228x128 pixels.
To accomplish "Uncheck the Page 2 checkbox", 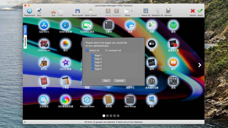I will point(93,59).
